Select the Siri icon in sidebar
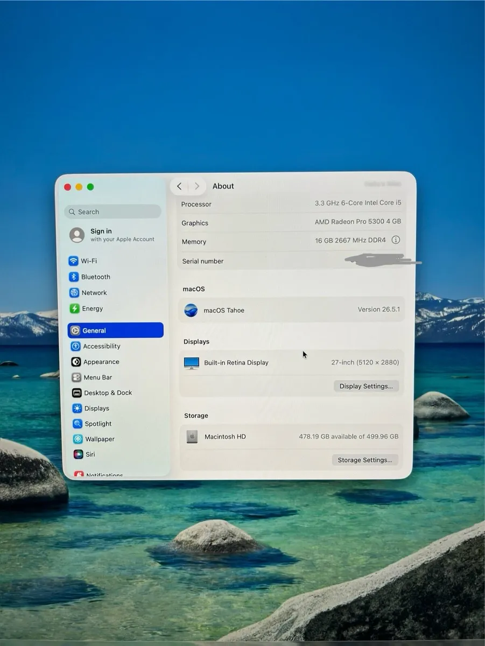The height and width of the screenshot is (646, 485). (79, 454)
